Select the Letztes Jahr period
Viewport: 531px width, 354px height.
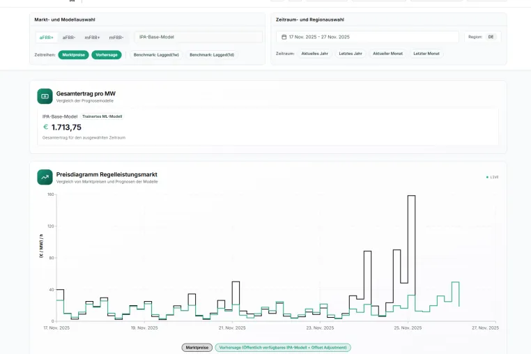351,54
